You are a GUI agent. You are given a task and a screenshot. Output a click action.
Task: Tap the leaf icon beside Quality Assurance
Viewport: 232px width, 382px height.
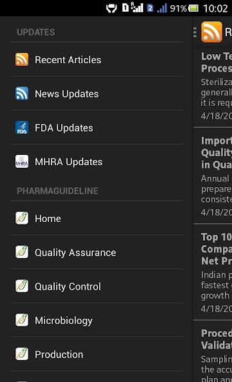point(22,252)
